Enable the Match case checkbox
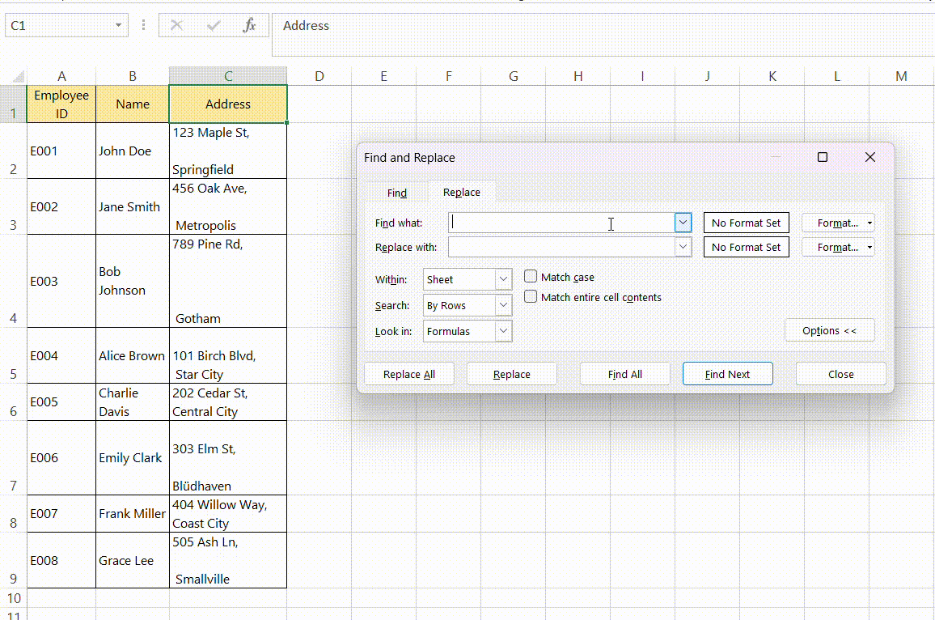Viewport: 935px width, 620px height. point(530,276)
